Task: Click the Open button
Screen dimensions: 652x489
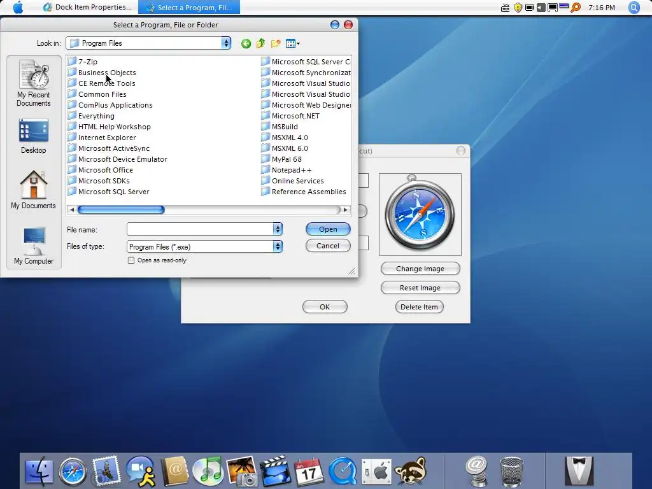Action: coord(328,229)
